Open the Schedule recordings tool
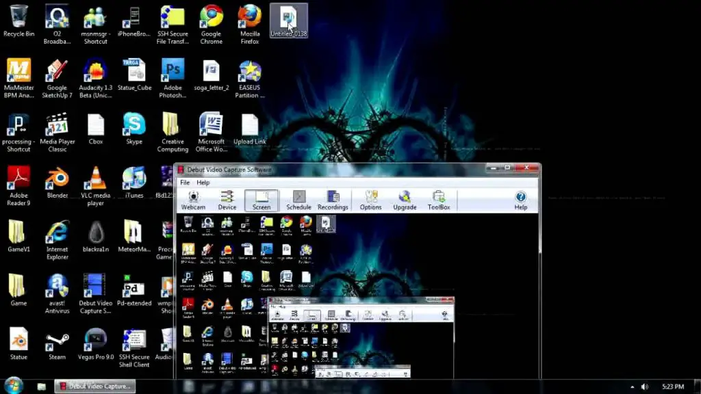 (298, 200)
